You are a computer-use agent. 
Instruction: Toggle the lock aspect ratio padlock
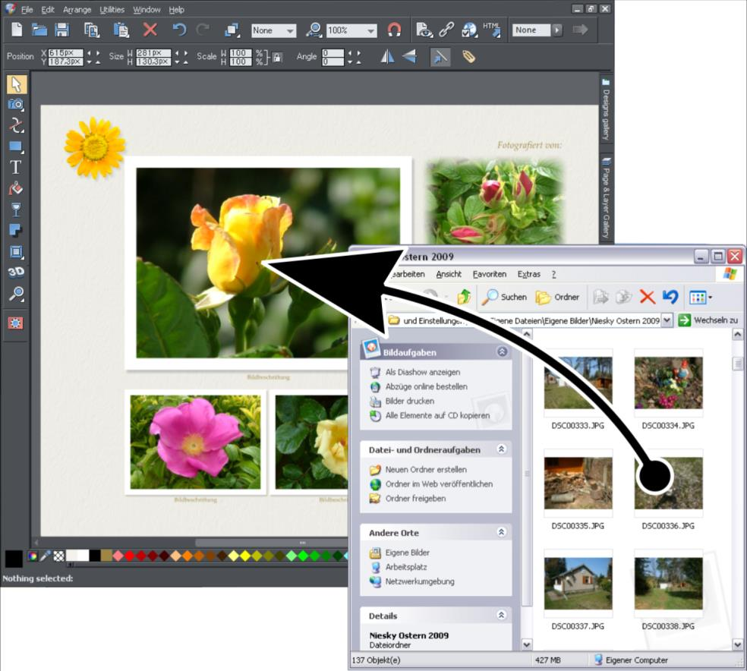(x=277, y=57)
